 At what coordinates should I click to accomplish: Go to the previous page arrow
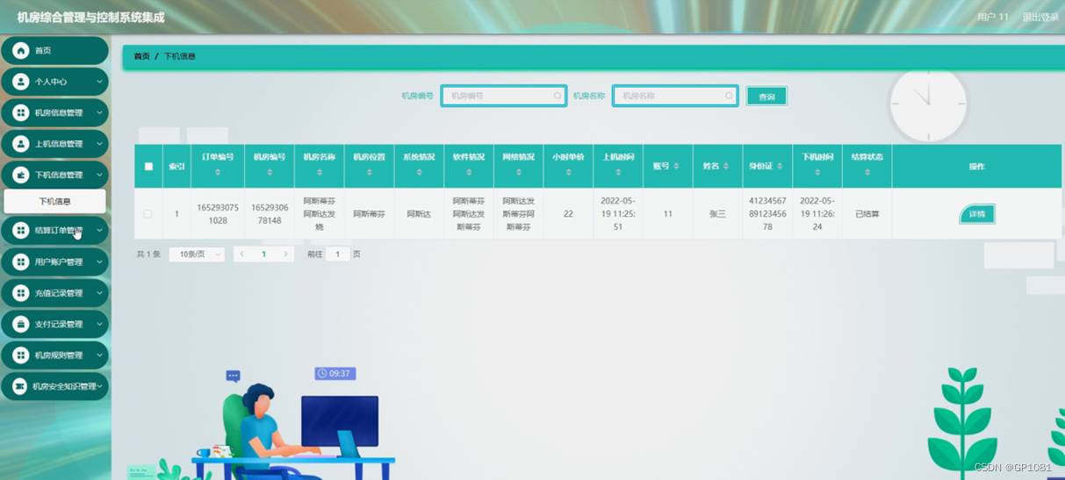click(242, 254)
